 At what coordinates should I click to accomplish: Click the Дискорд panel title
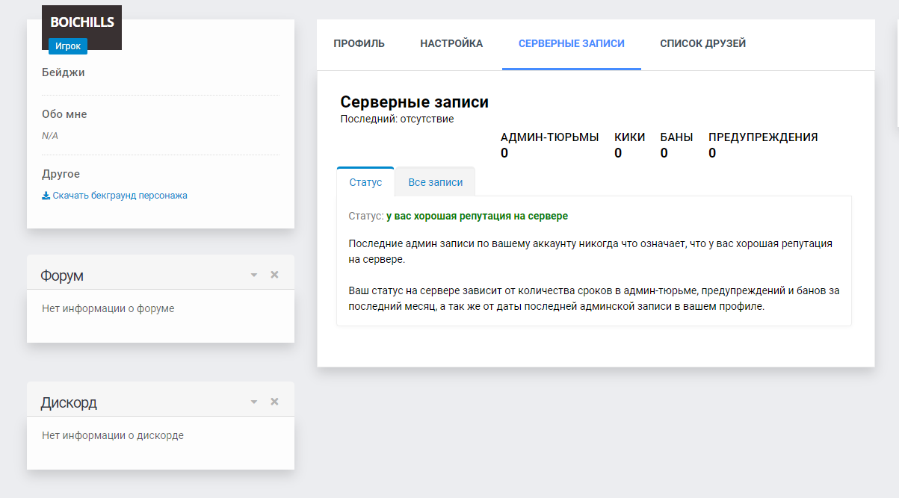(x=69, y=402)
